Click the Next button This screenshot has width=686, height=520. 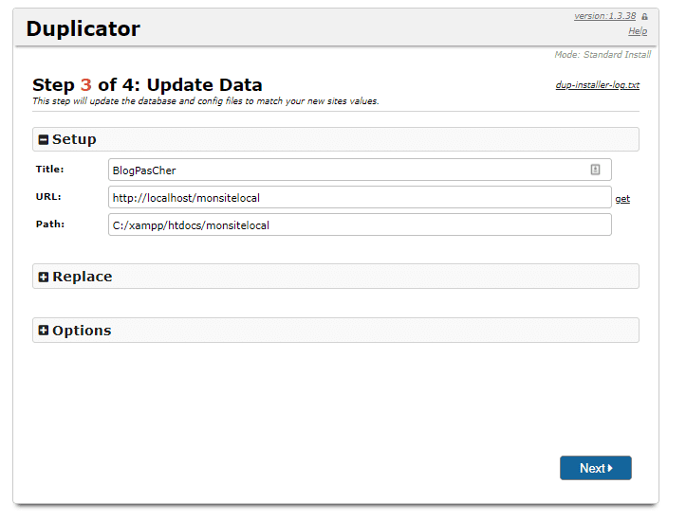(596, 468)
